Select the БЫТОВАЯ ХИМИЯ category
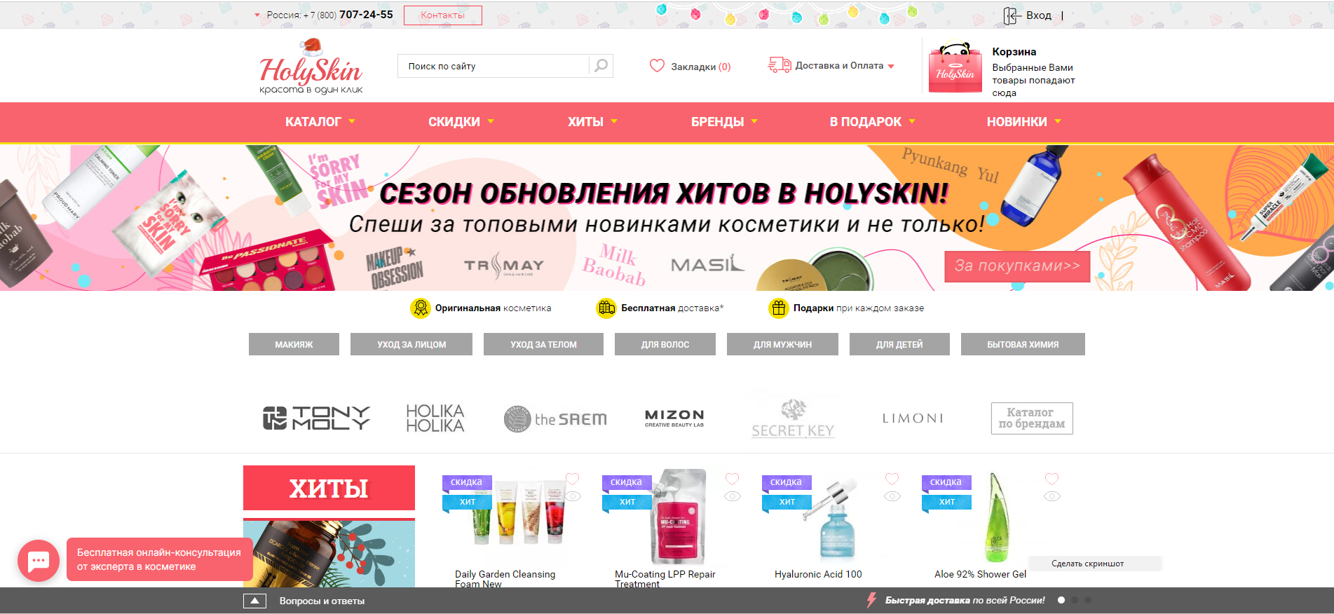 (1023, 344)
